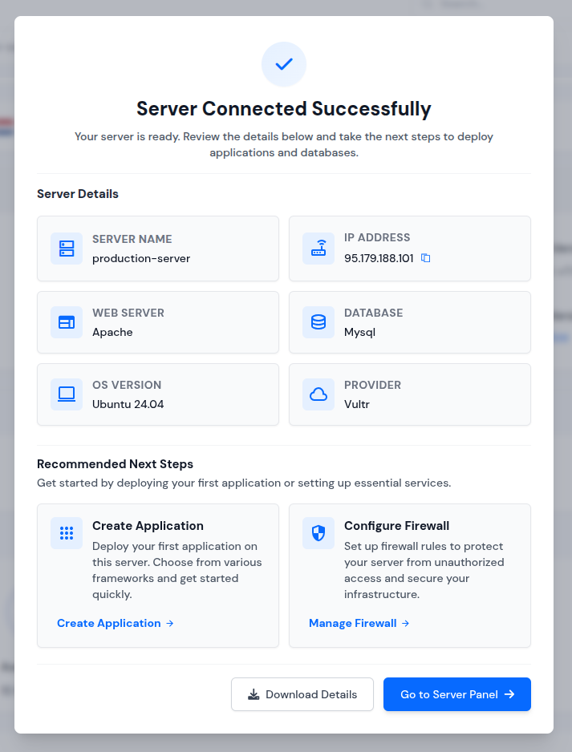Click the blue success checkmark icon
The height and width of the screenshot is (752, 572).
pos(283,64)
